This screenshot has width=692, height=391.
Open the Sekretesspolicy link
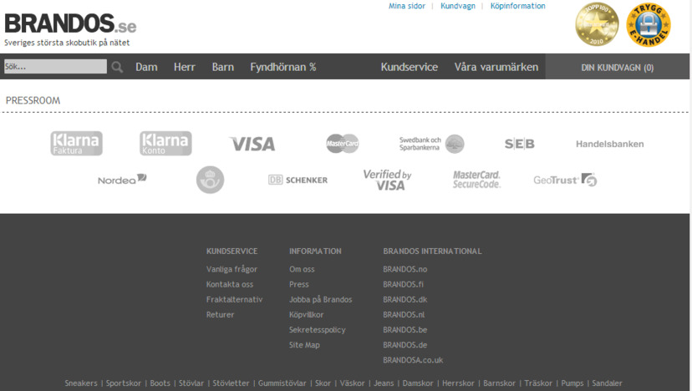coord(318,330)
